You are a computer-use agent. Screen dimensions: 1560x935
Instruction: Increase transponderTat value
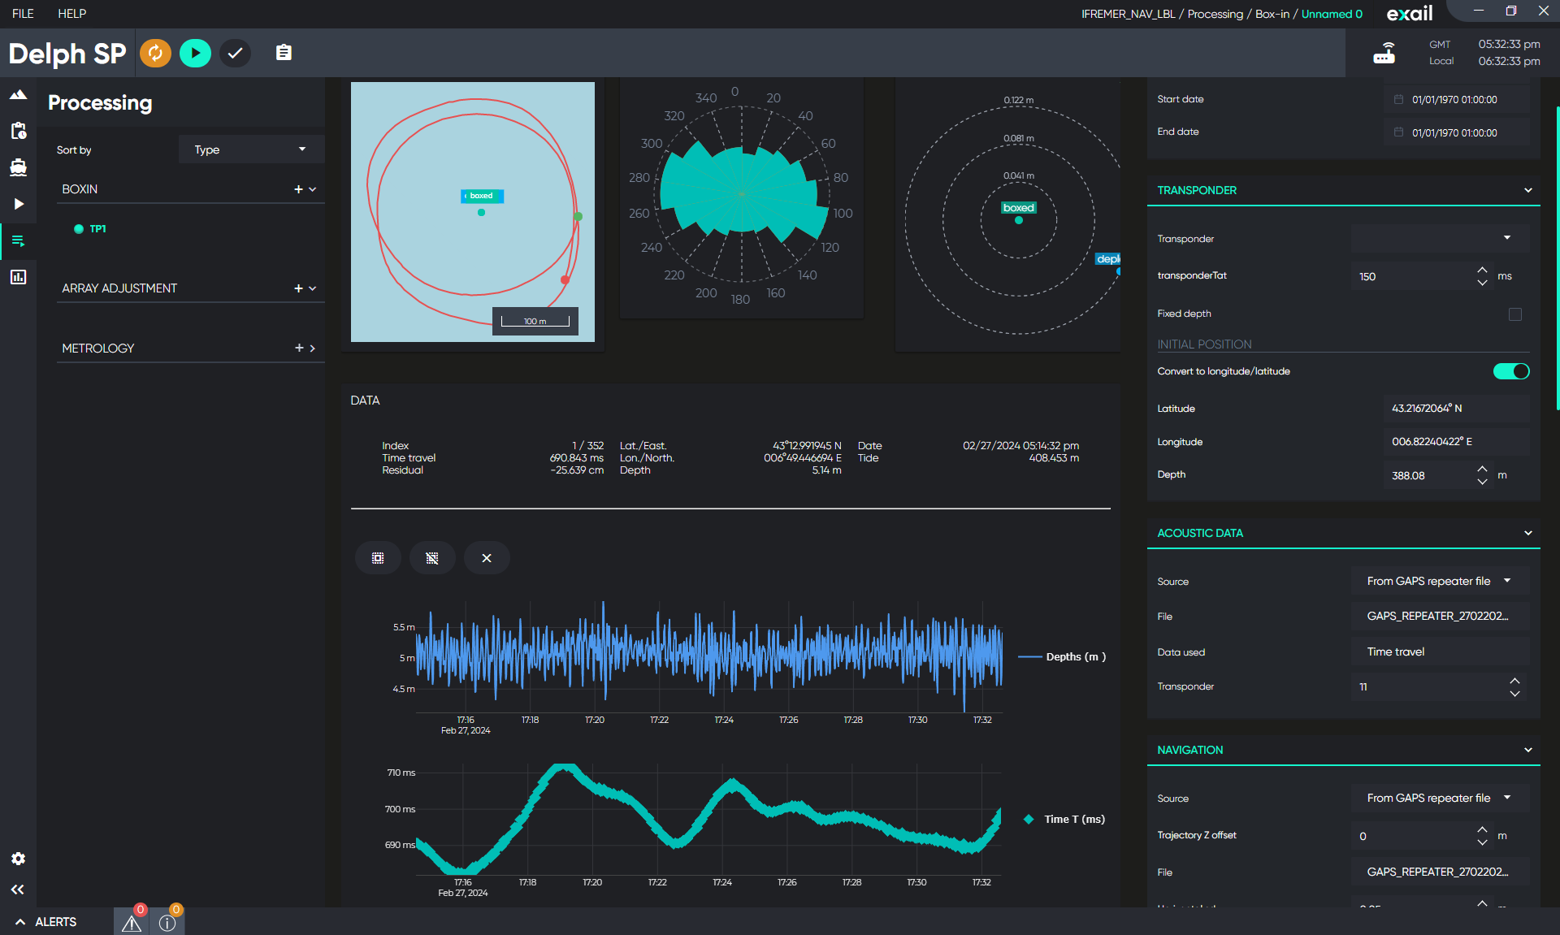(x=1482, y=270)
